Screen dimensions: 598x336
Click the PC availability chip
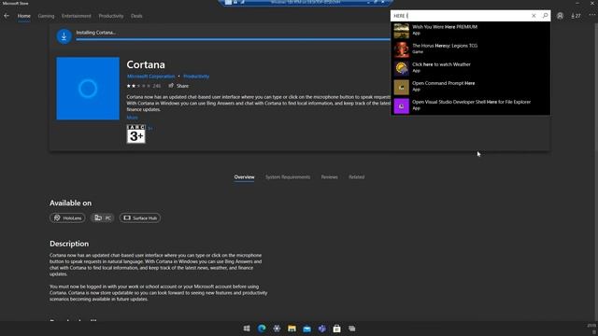click(x=103, y=217)
